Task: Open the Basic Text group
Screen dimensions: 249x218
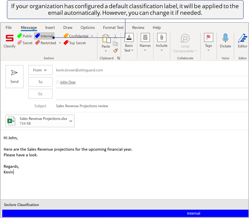Action: [x=129, y=43]
